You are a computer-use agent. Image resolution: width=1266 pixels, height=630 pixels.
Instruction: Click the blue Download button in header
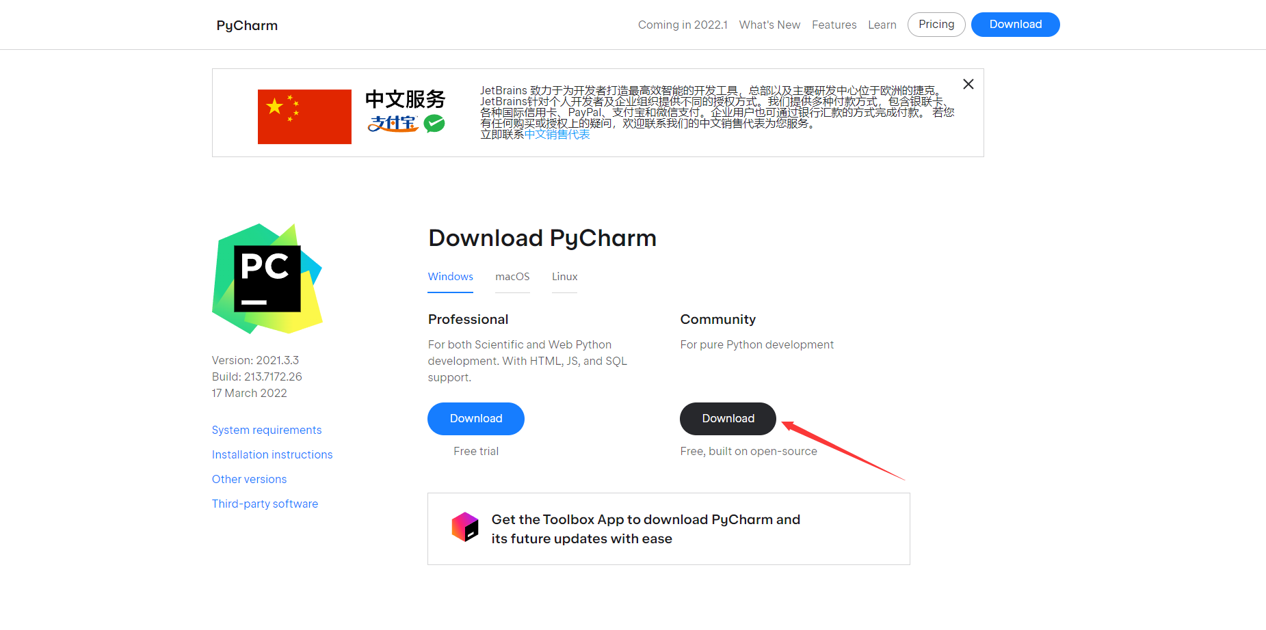click(1016, 25)
